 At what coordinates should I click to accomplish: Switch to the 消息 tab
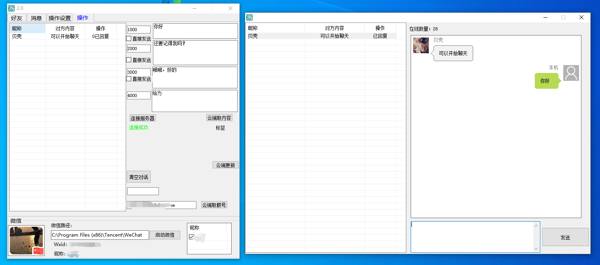coord(36,18)
